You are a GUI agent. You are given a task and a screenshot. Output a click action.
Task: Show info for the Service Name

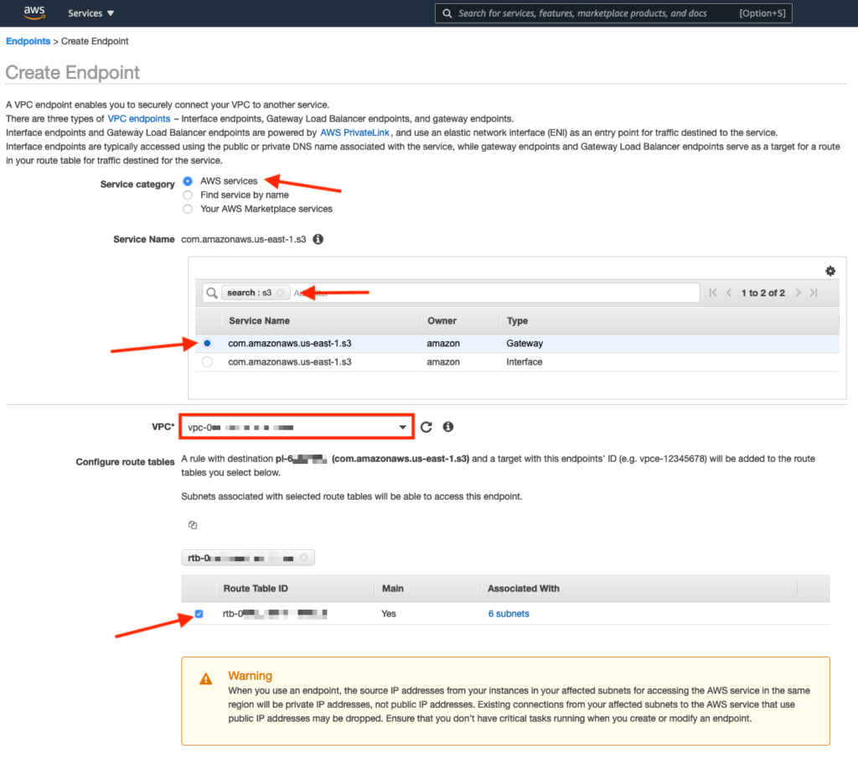(318, 239)
